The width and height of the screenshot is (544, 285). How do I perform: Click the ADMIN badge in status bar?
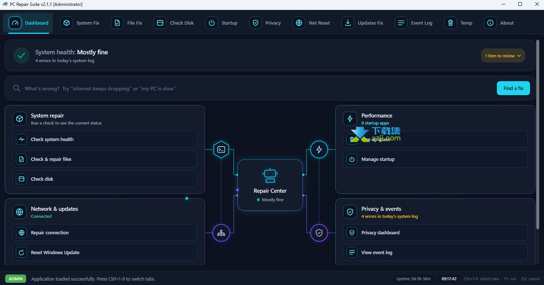click(16, 279)
